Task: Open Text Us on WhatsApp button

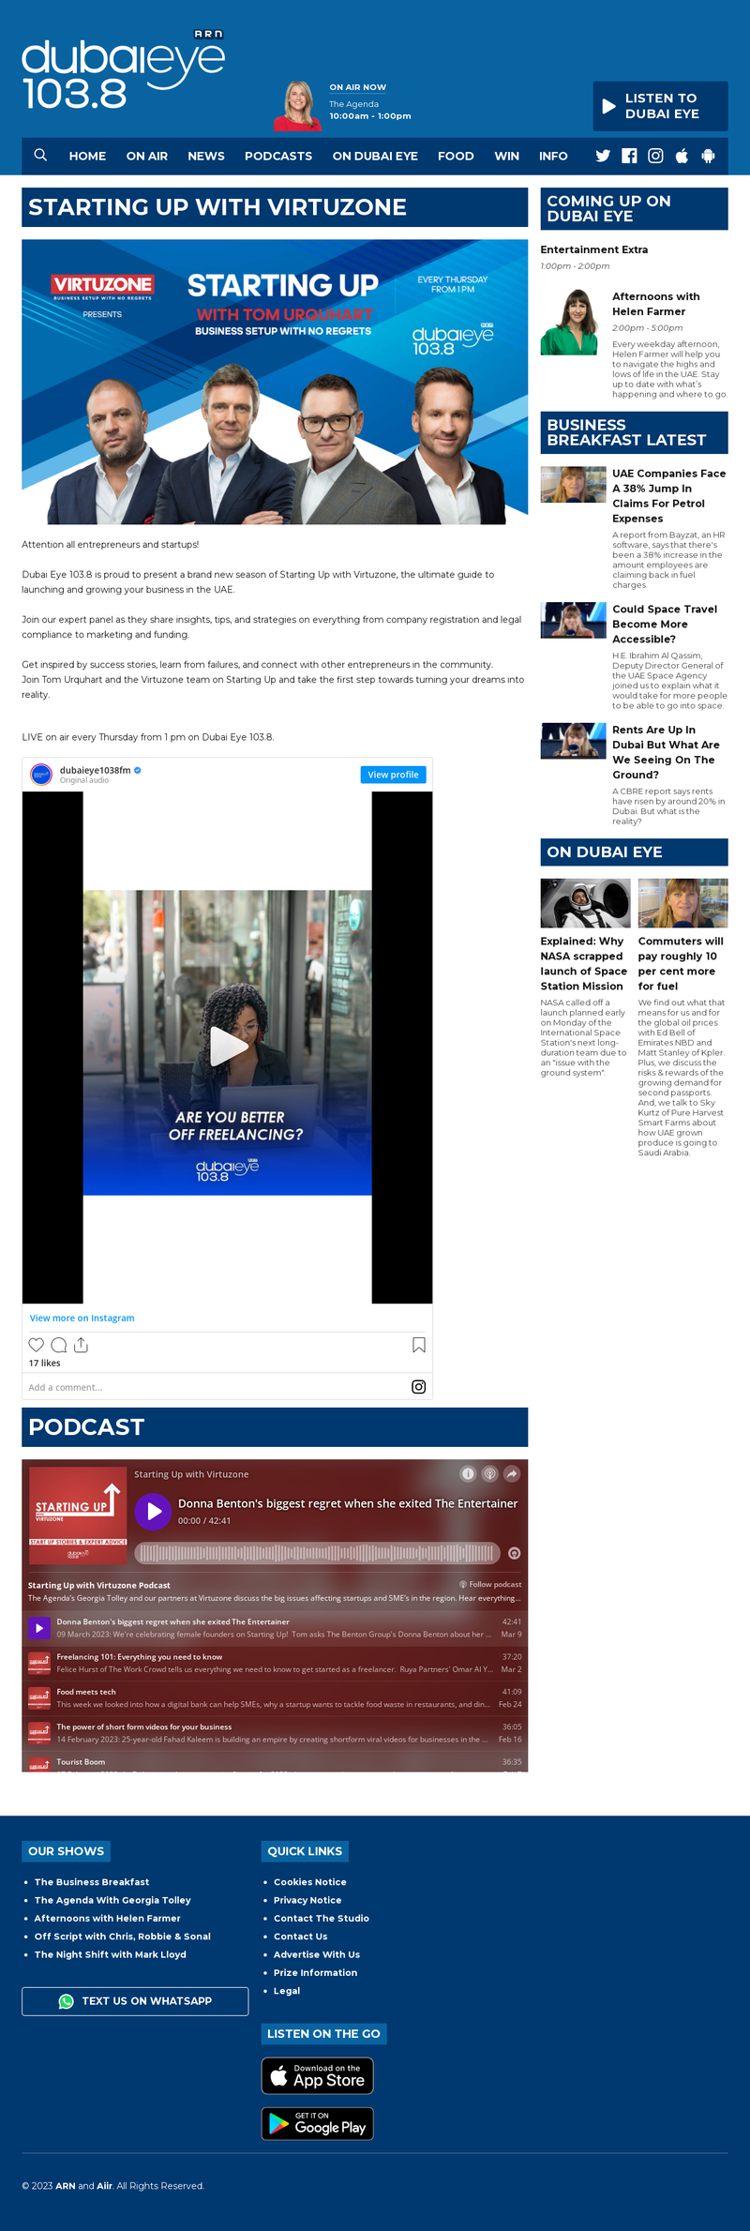Action: point(135,2000)
